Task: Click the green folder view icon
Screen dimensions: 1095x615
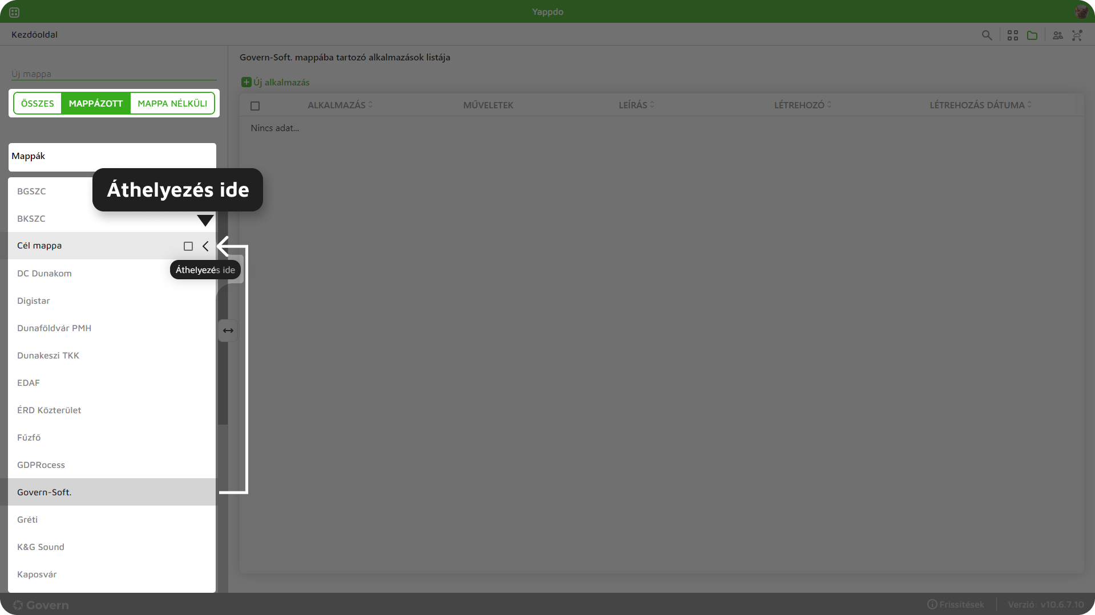Action: coord(1032,35)
